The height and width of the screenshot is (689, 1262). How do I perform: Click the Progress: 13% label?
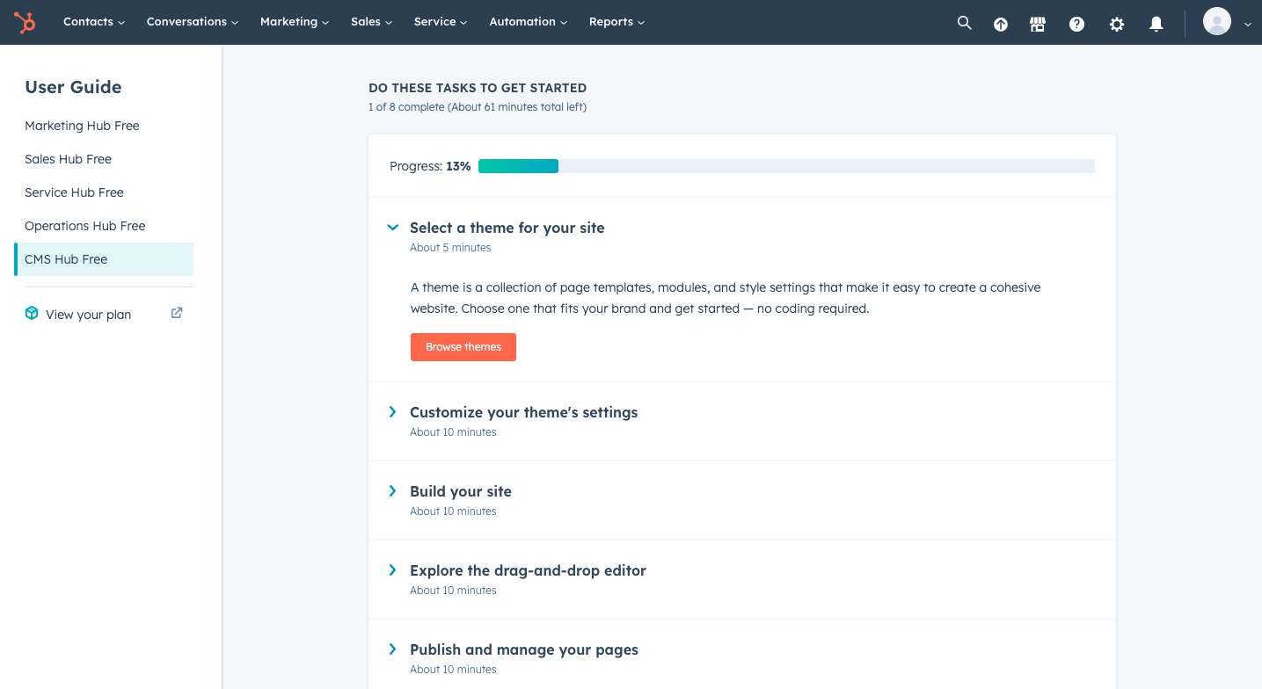point(430,166)
